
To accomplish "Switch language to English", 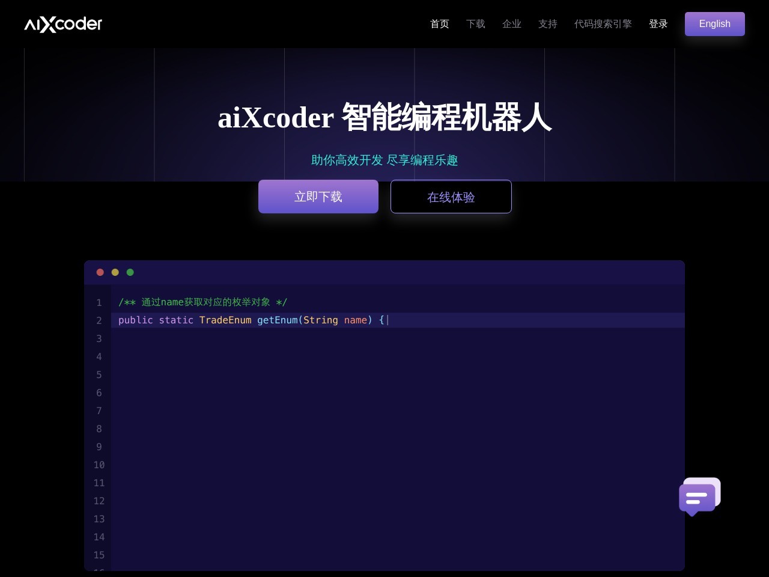I will (714, 23).
